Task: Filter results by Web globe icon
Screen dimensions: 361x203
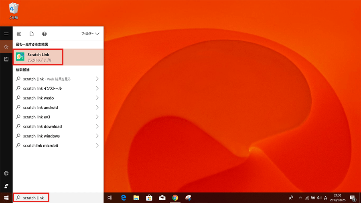Action: 44,34
